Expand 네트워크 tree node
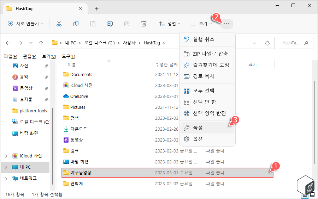 click(x=6, y=178)
